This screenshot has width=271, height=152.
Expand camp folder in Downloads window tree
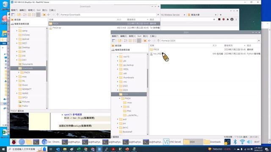pos(17,31)
